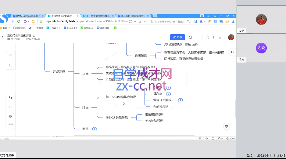
Task: Click the notification bell in Feishu header
Action: point(190,37)
